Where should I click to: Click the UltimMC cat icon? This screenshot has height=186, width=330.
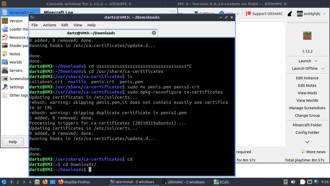[x=290, y=14]
